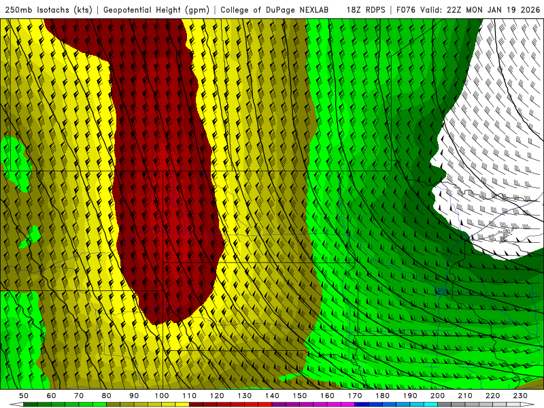Click the colorbar label "140"
The width and height of the screenshot is (544, 408).
273,396
